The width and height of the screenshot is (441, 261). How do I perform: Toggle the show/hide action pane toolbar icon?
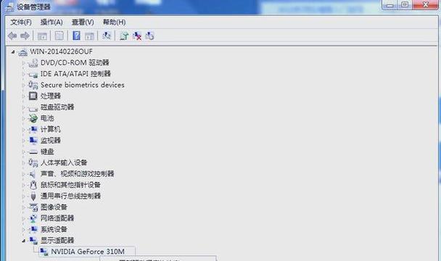89,36
